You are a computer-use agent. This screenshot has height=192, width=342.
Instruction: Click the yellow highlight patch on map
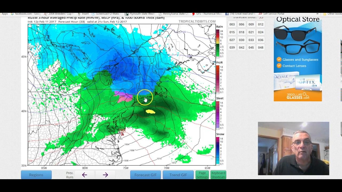pos(151,112)
